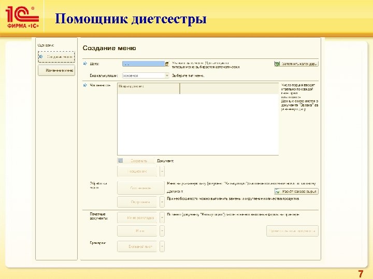Open the calendar picker next to date field
This screenshot has height=279, width=373.
pyautogui.click(x=167, y=64)
